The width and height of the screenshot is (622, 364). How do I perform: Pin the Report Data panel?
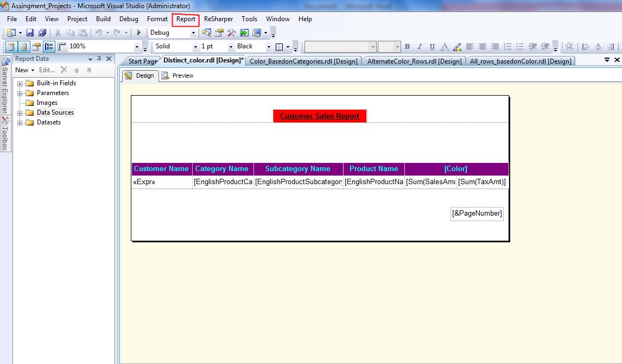[x=99, y=59]
